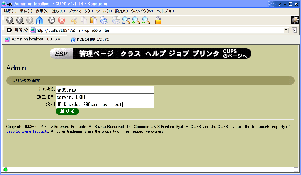Click the Cut scissors icon

pos(74,20)
